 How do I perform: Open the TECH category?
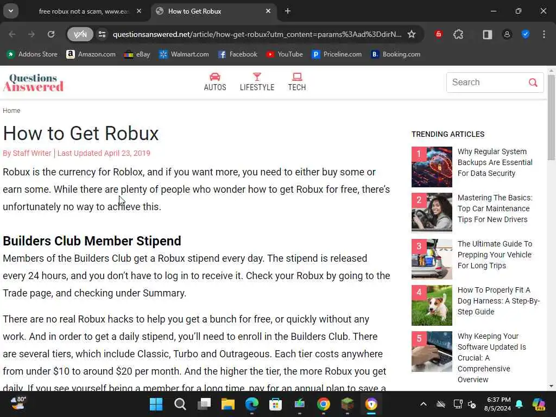coord(297,83)
